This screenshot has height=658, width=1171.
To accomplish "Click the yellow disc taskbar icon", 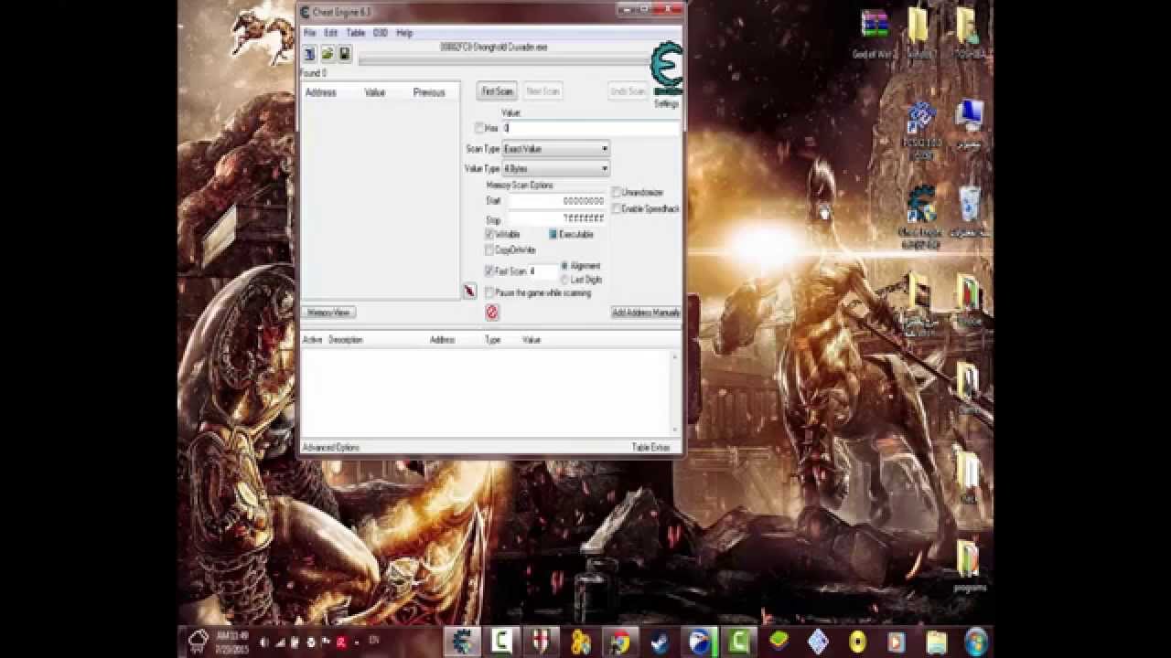I will tap(857, 642).
